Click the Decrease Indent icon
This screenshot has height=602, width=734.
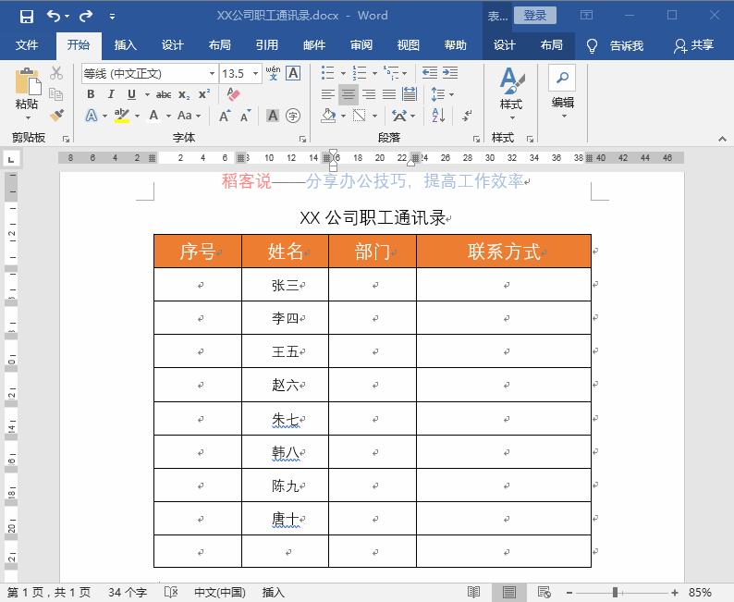pyautogui.click(x=430, y=73)
